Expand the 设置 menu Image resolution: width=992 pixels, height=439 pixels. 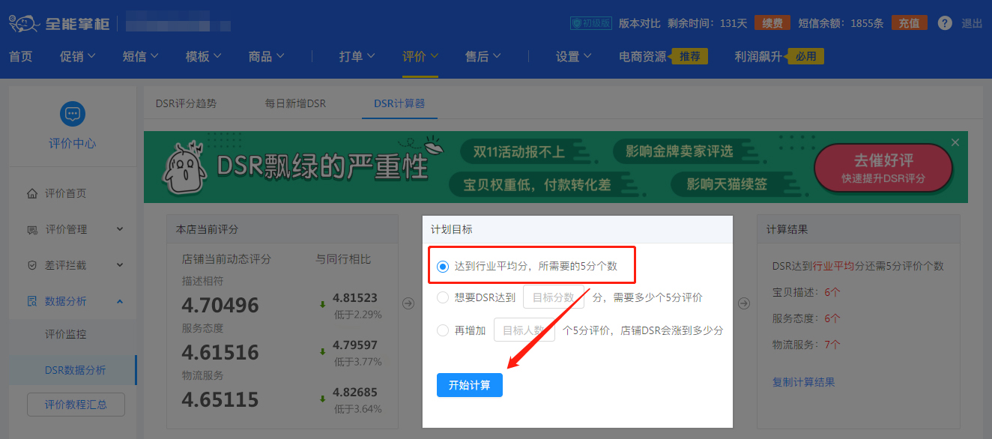pyautogui.click(x=574, y=56)
